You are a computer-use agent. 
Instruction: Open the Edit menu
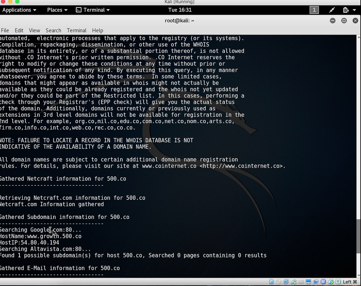tap(19, 31)
